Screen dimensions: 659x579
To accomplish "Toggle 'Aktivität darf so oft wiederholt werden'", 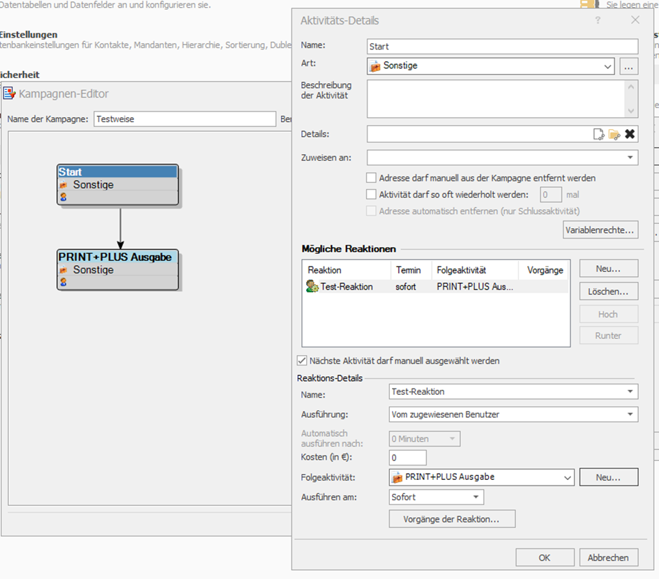I will [371, 194].
